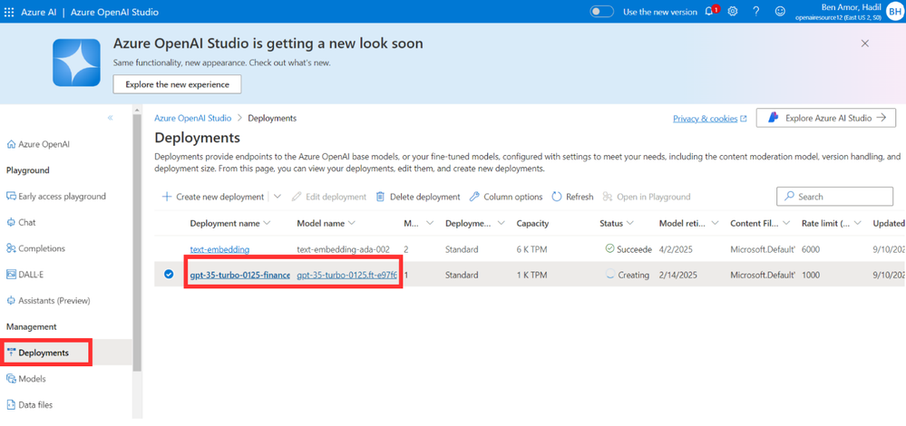Open the DALL-E playground

tap(24, 275)
